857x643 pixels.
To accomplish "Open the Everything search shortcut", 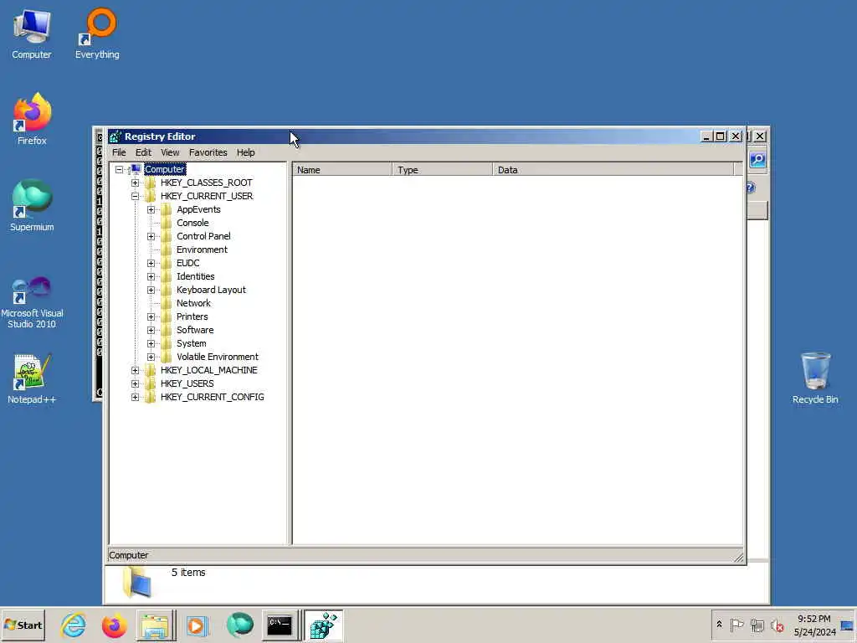I will pos(97,33).
